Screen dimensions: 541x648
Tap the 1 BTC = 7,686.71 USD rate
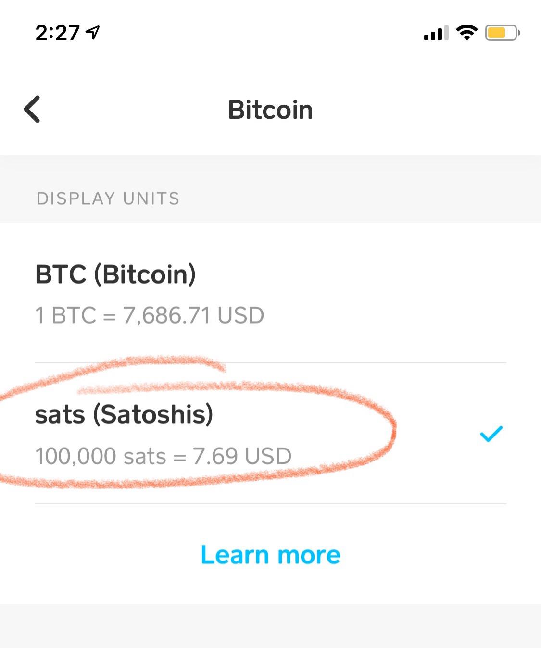click(150, 316)
